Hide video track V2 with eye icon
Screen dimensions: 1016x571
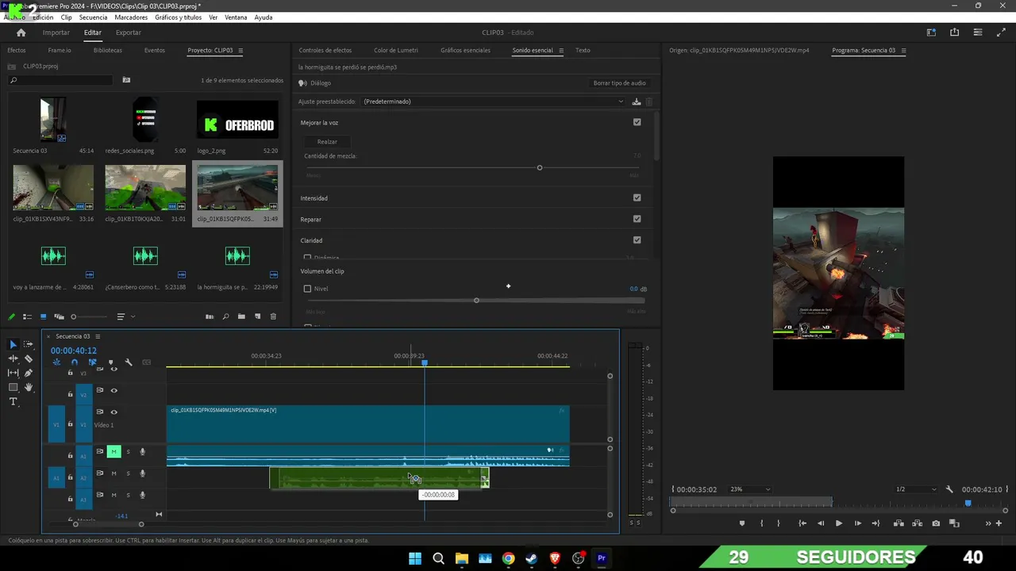point(114,390)
